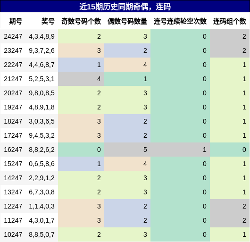The width and height of the screenshot is (250, 242).
Task: Click period number 11247
Action: pyautogui.click(x=13, y=220)
